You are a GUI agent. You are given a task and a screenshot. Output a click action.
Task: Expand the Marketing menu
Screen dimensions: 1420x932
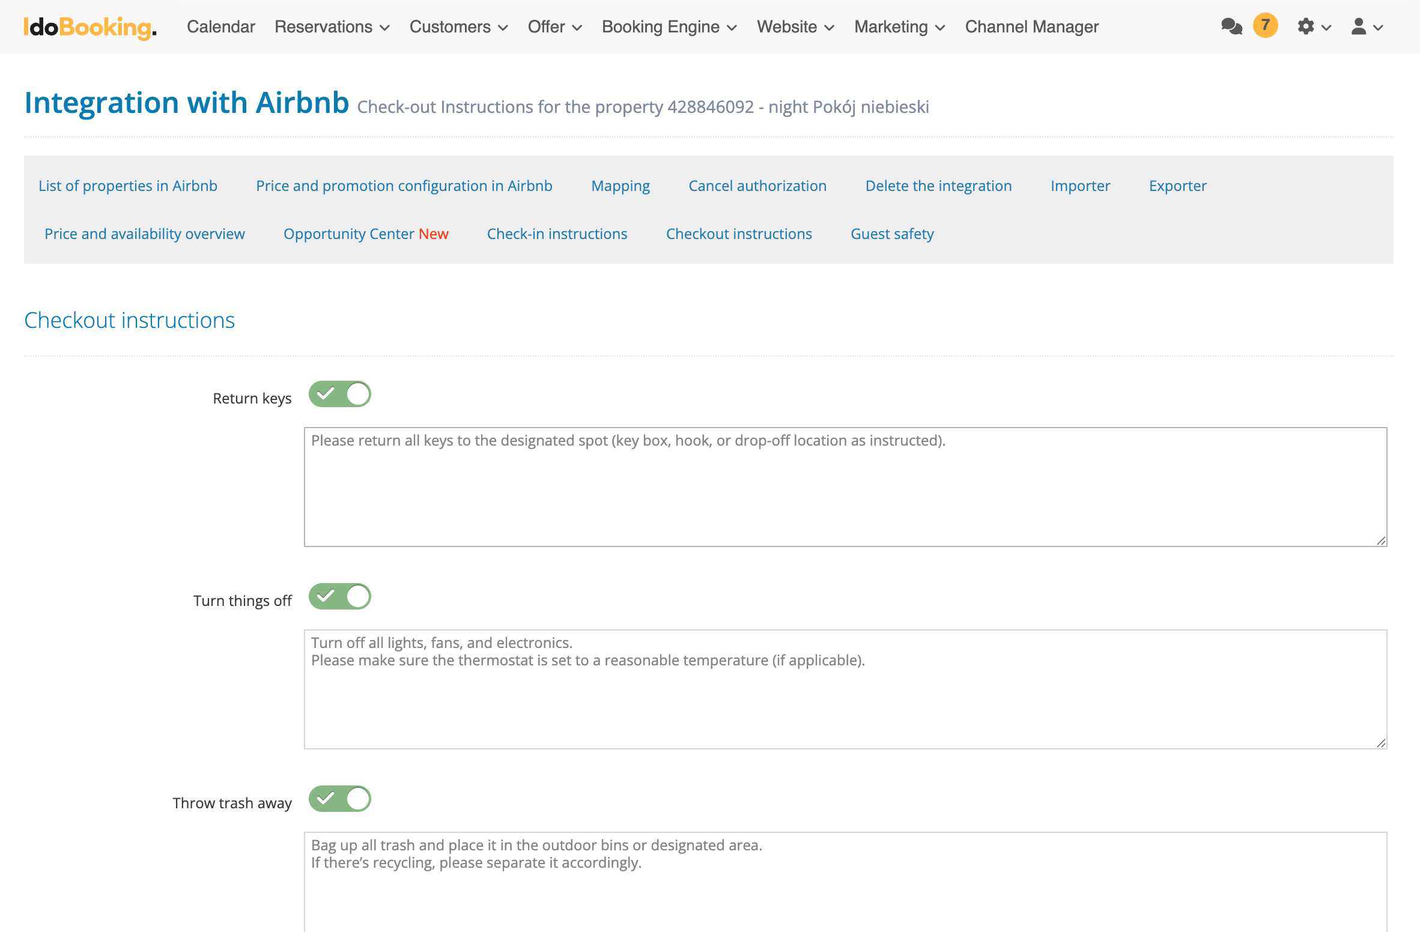coord(899,27)
